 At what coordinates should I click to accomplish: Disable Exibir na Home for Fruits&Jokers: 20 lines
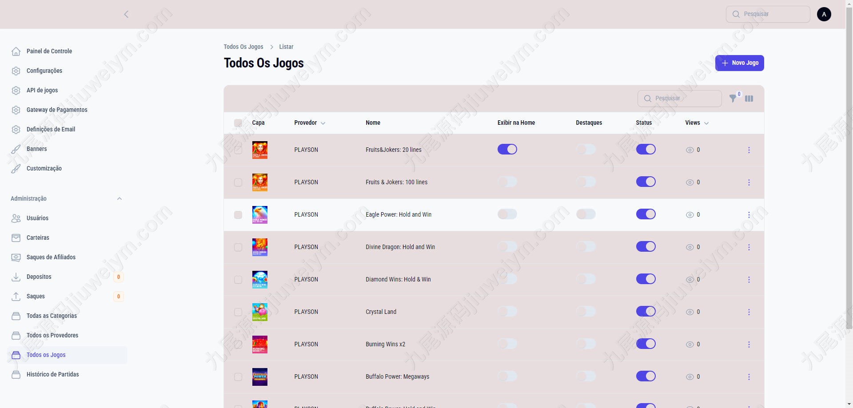(x=507, y=150)
